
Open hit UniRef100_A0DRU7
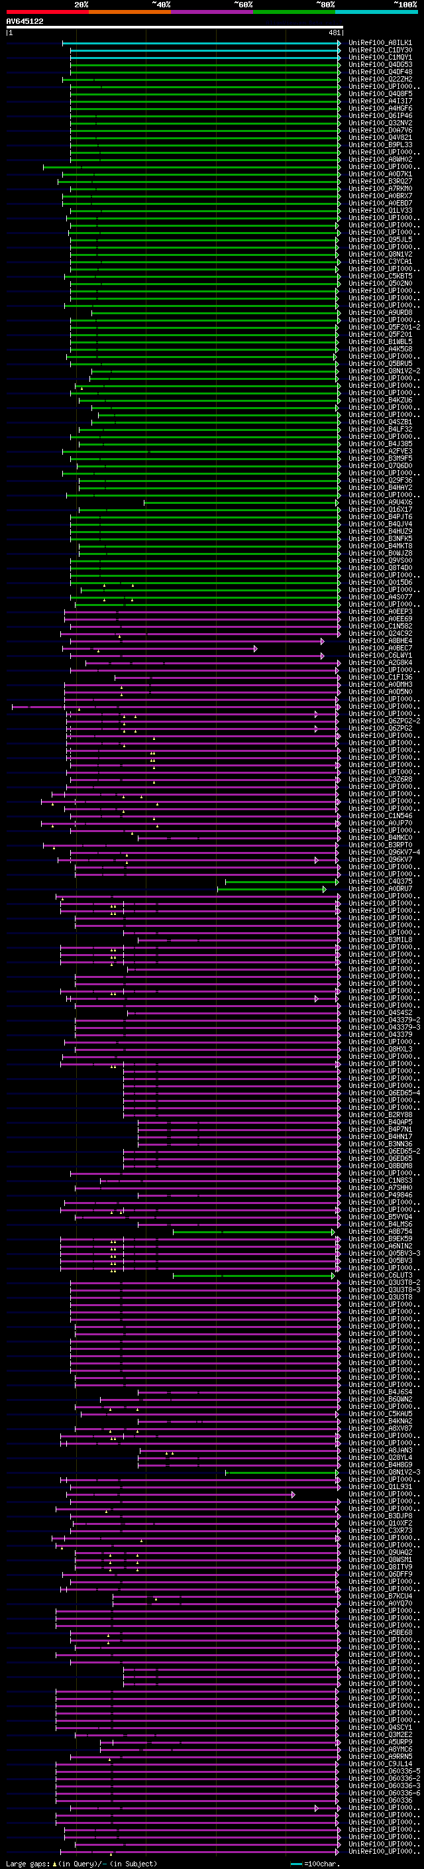380,889
